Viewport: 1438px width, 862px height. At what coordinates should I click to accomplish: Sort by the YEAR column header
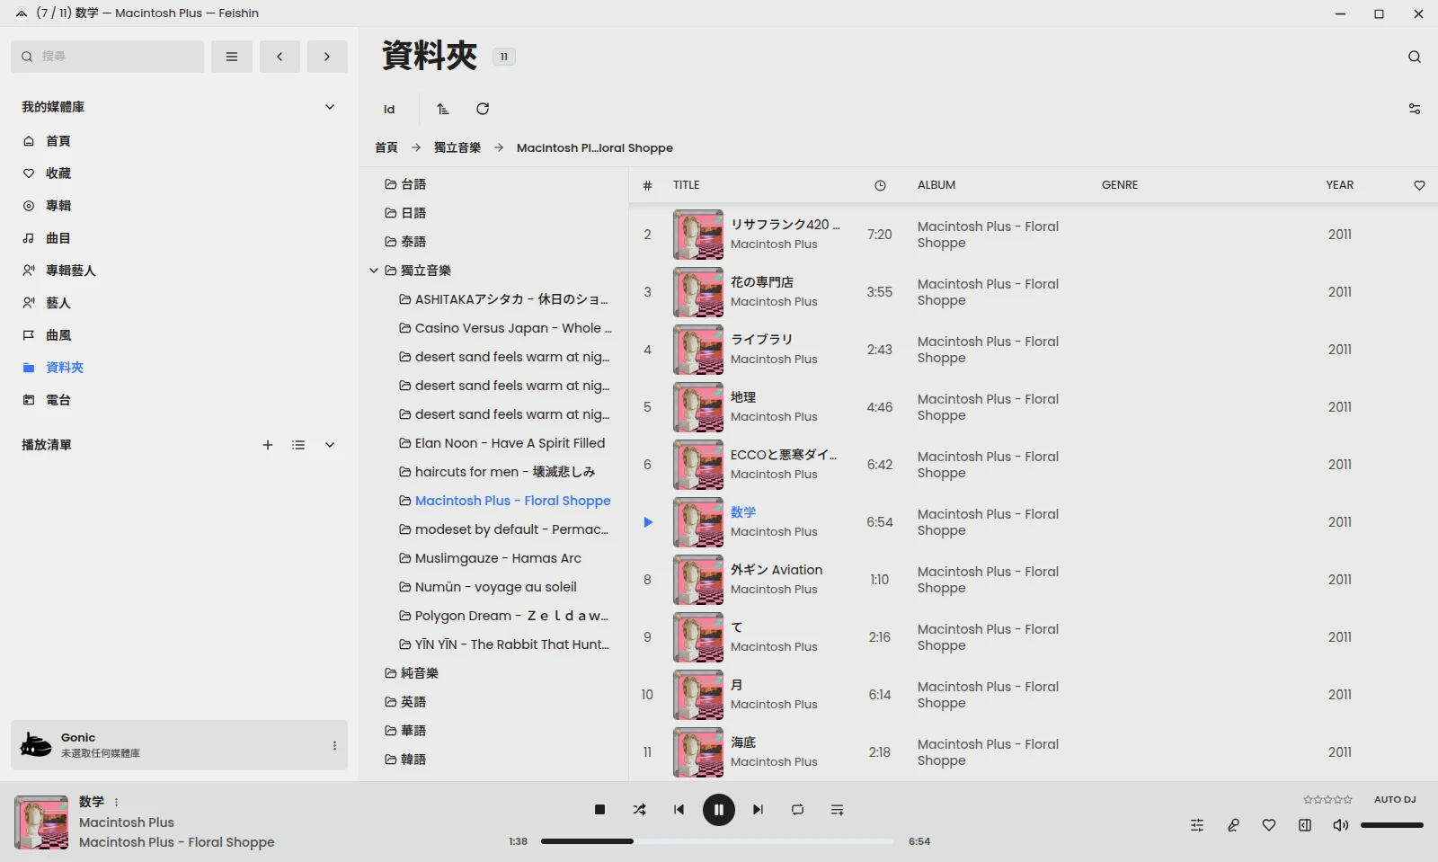click(1339, 185)
